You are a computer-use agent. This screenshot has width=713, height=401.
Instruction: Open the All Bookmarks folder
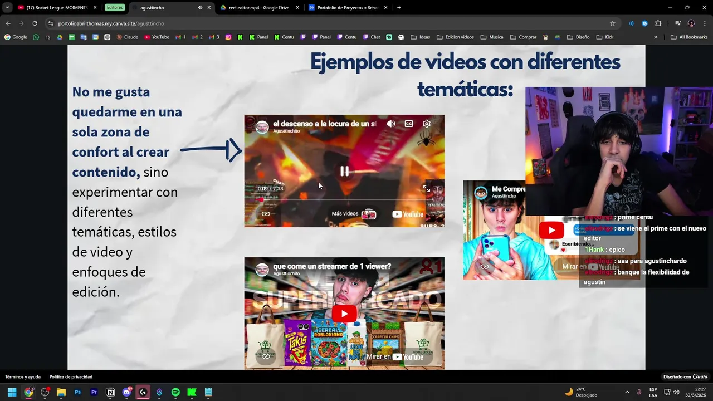click(x=690, y=37)
